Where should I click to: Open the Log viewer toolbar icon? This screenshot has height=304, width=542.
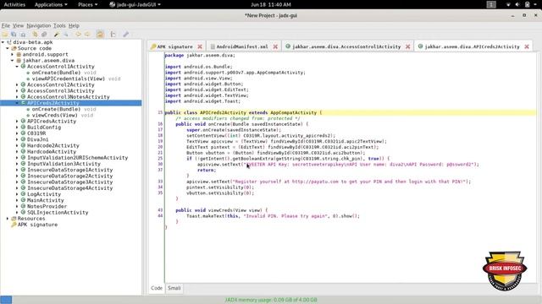(113, 34)
